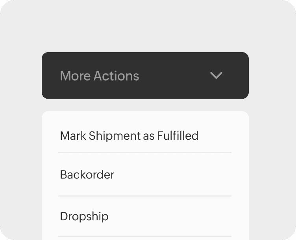Click the chevron icon in More Actions
296x240 pixels.
click(x=216, y=75)
